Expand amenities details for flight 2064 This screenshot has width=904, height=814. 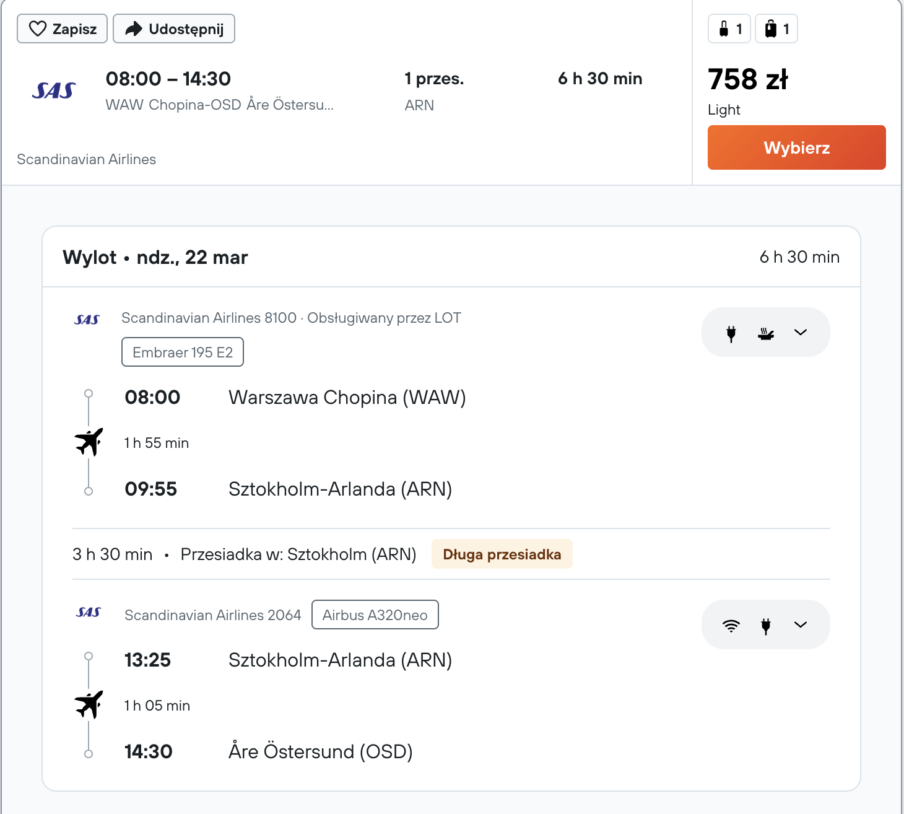801,625
